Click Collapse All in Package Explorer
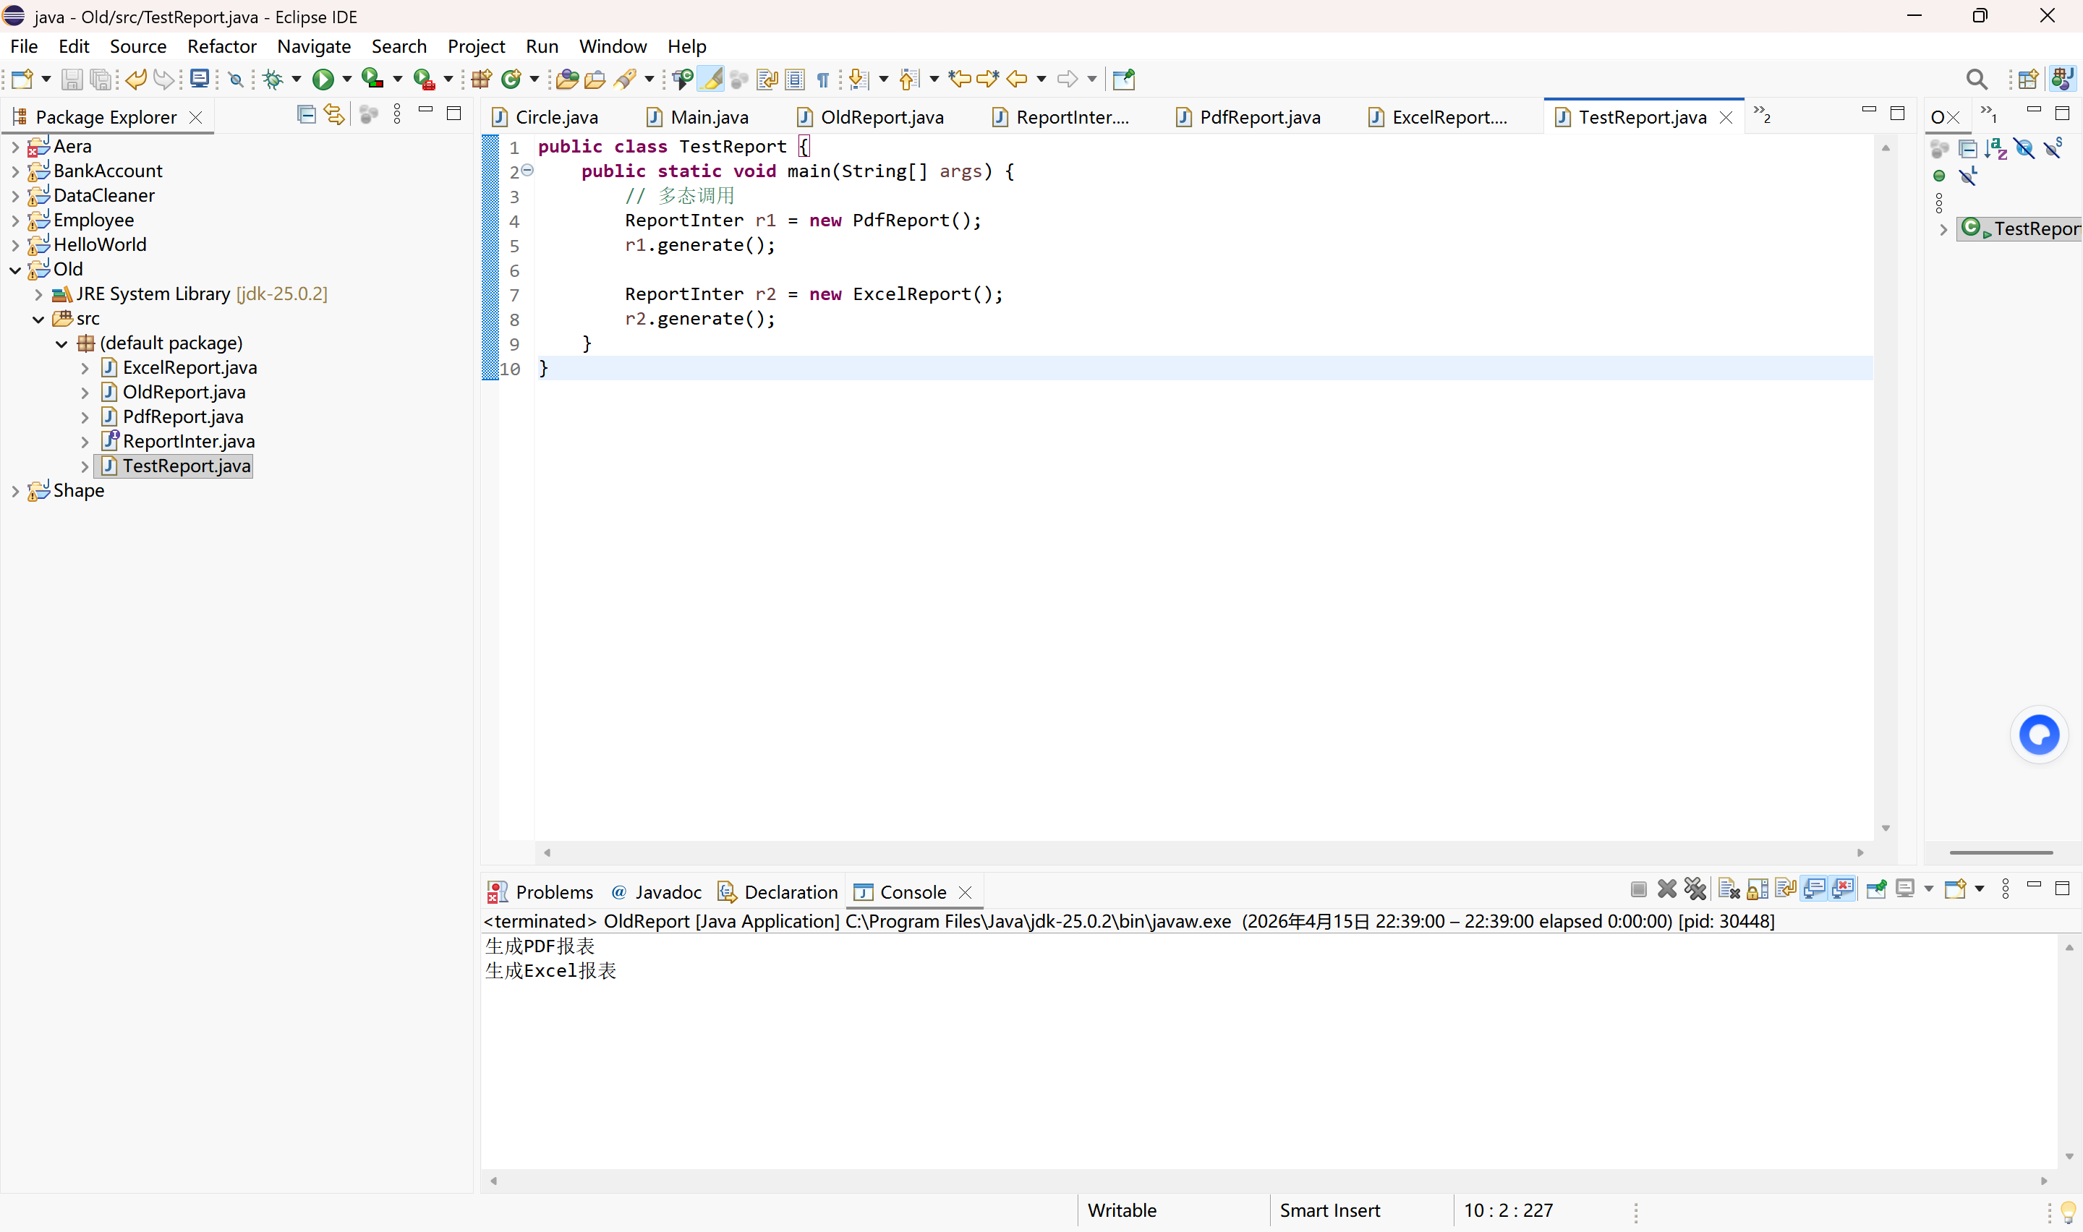The width and height of the screenshot is (2083, 1232). tap(307, 116)
